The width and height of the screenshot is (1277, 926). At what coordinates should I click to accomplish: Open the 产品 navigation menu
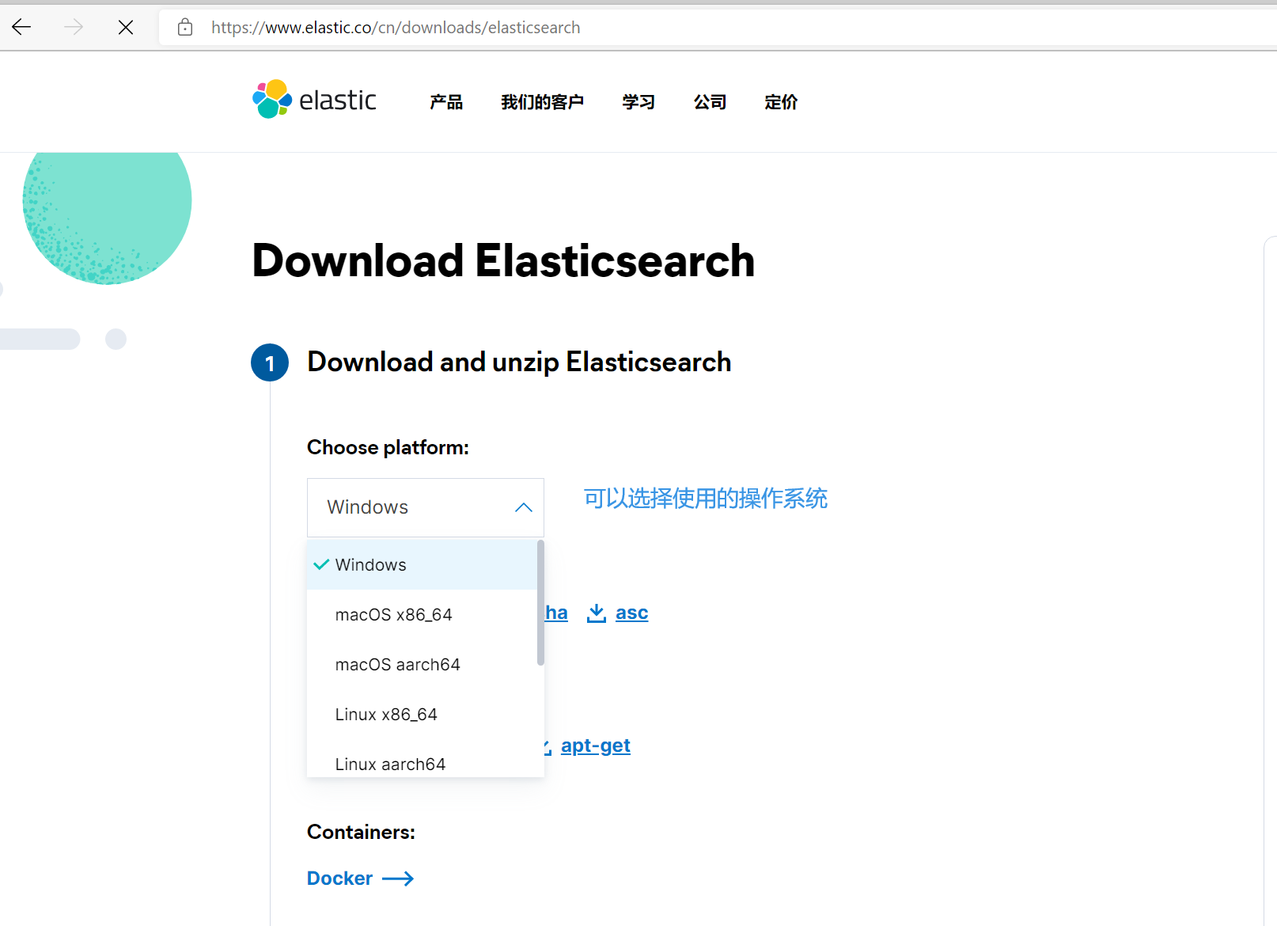446,102
